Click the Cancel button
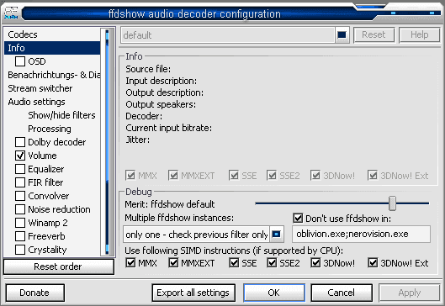445x306 pixels. pos(342,293)
